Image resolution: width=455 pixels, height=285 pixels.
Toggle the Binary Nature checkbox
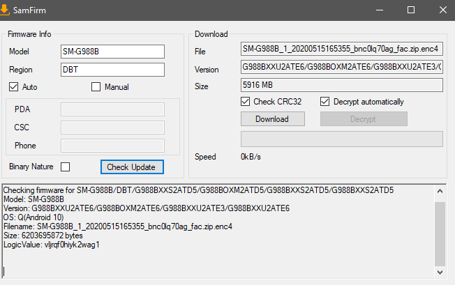pyautogui.click(x=66, y=167)
